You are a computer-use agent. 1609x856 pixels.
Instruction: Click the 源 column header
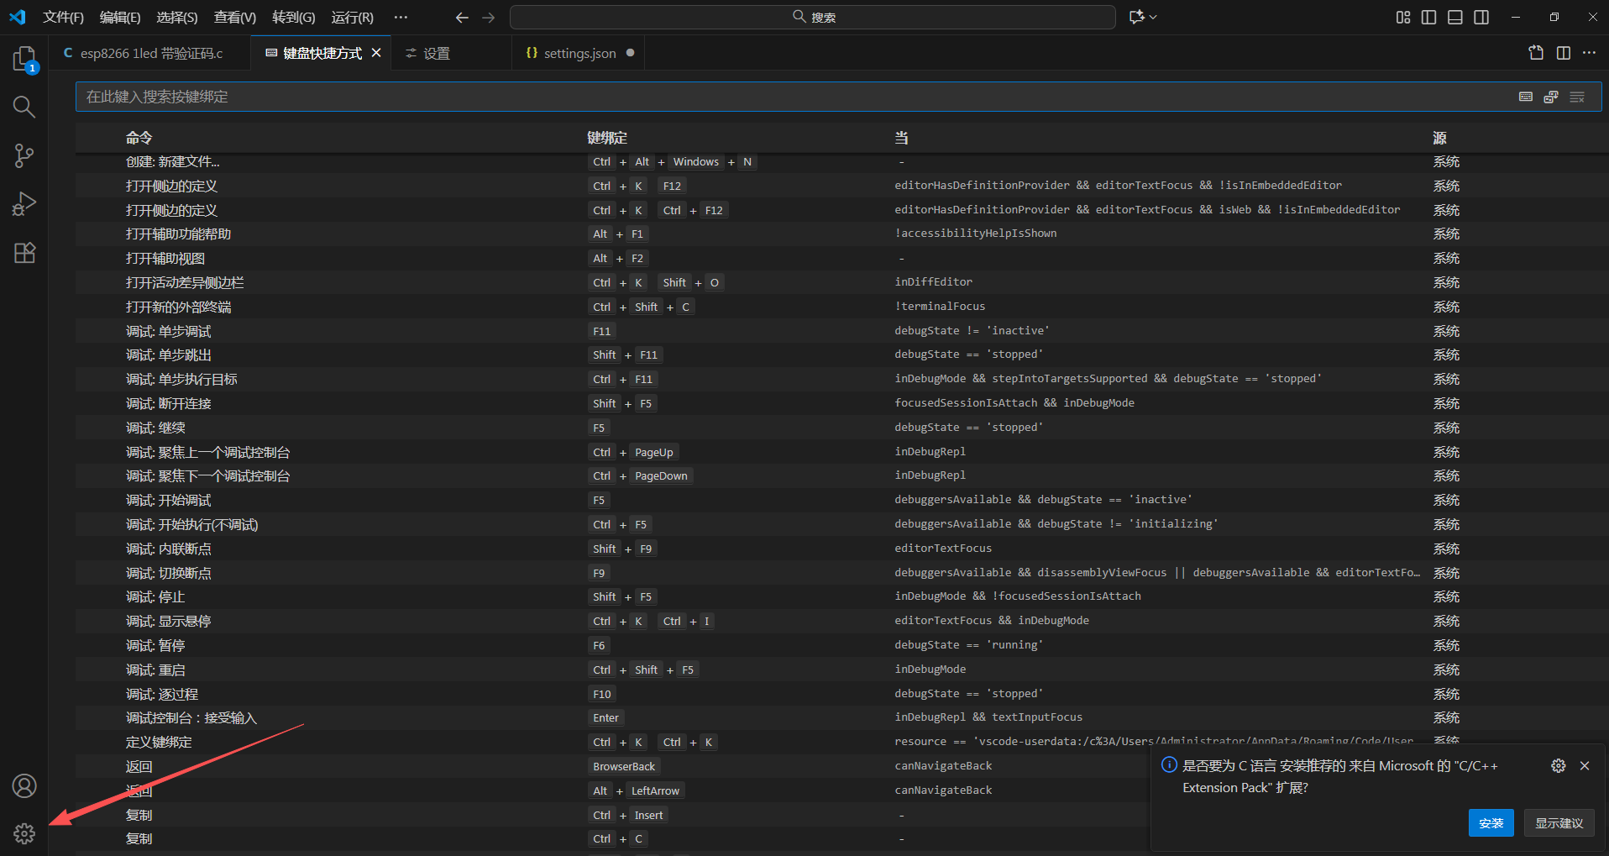(x=1439, y=138)
